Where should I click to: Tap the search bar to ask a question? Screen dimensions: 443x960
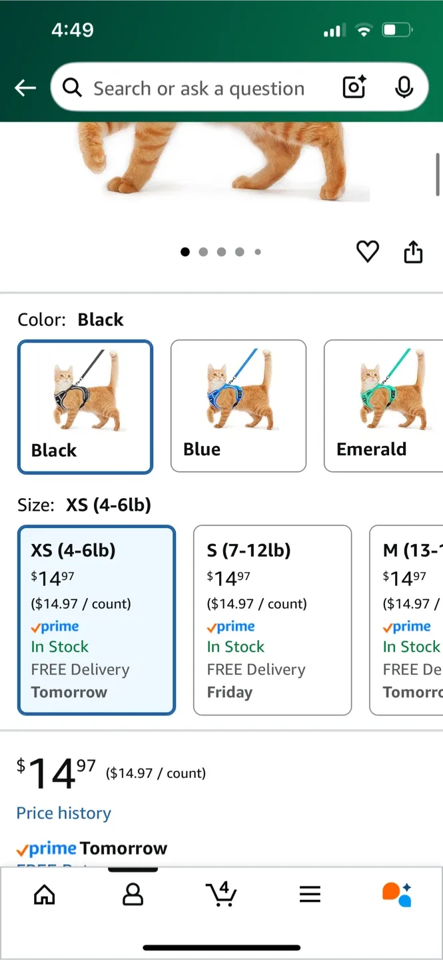coord(200,87)
